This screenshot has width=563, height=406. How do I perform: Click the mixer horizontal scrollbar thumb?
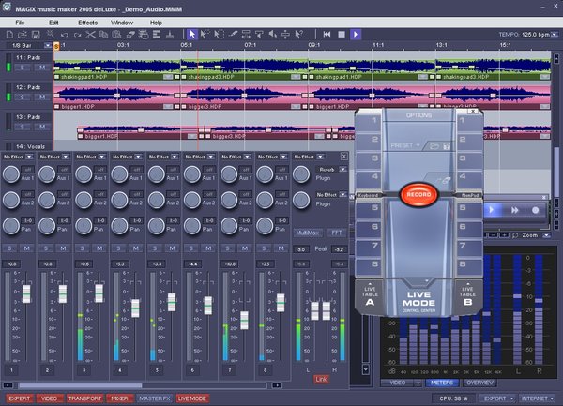[x=81, y=385]
